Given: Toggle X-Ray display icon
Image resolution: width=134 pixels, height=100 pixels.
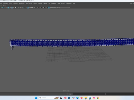Looking at the screenshot, I should pyautogui.click(x=31, y=7).
